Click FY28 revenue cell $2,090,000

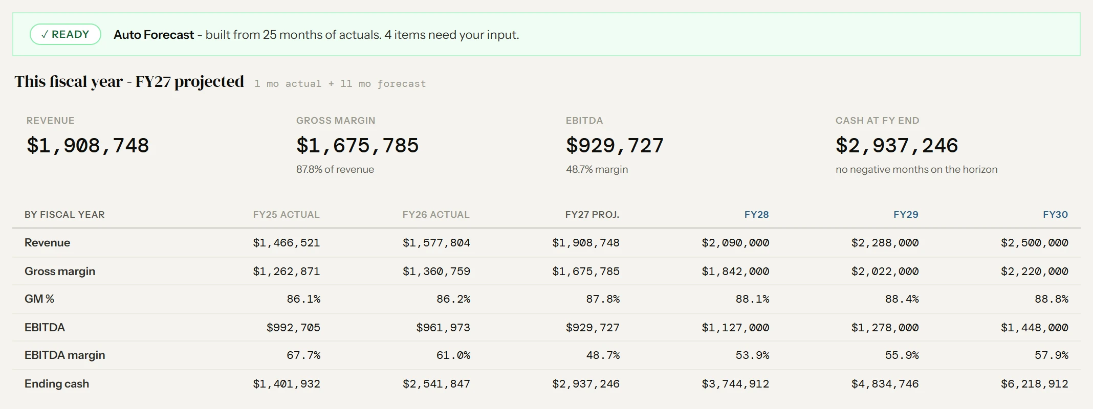click(735, 243)
